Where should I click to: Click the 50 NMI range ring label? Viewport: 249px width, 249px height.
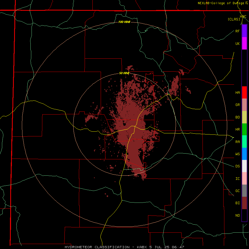124,73
